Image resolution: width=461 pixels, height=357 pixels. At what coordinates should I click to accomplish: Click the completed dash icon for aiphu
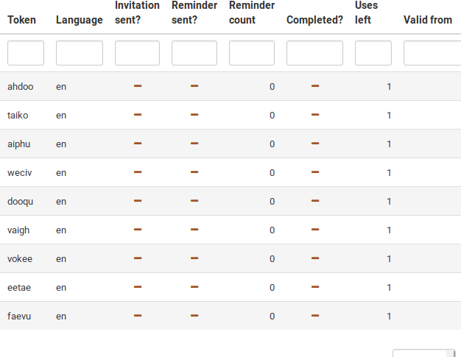315,144
